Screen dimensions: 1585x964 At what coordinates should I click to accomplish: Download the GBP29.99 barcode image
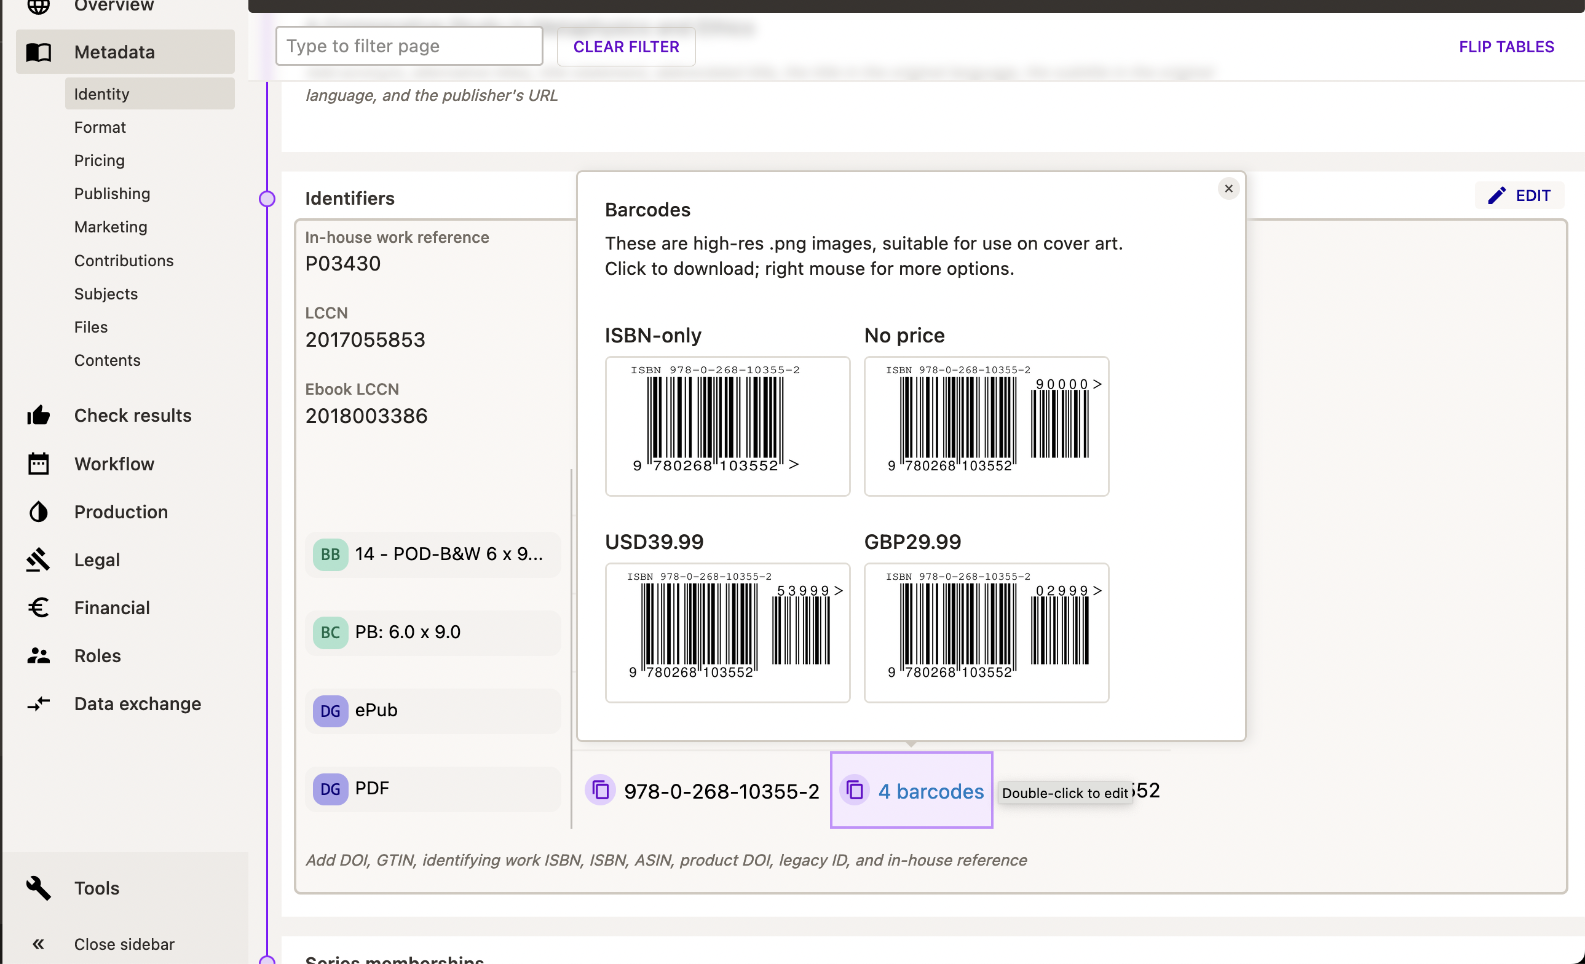point(986,633)
